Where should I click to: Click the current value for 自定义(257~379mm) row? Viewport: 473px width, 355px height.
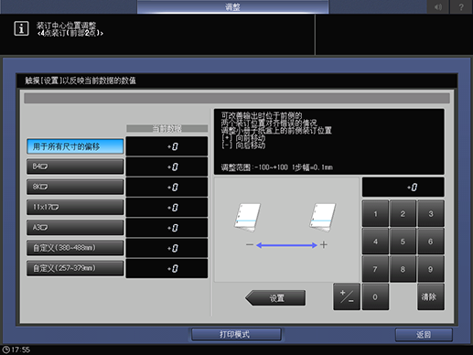pyautogui.click(x=167, y=268)
